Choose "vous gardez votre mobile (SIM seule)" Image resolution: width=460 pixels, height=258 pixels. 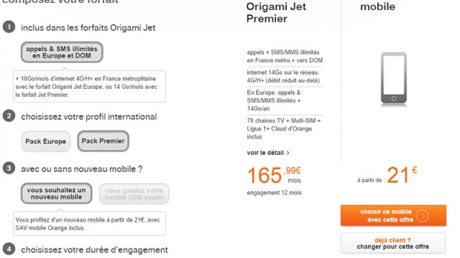click(134, 194)
